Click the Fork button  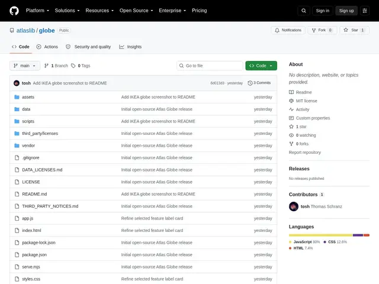322,30
